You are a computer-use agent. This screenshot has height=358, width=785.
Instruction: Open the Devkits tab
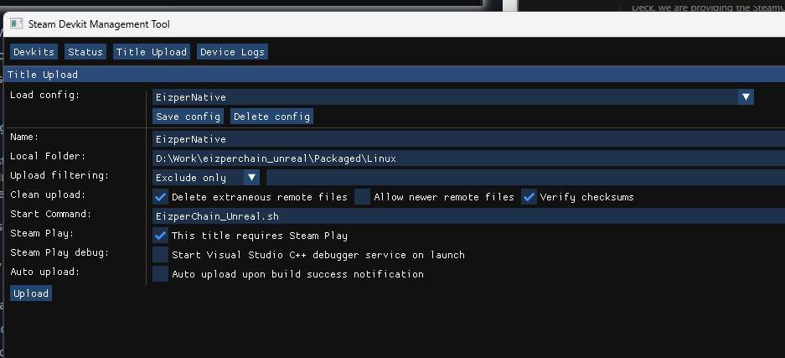(x=33, y=52)
